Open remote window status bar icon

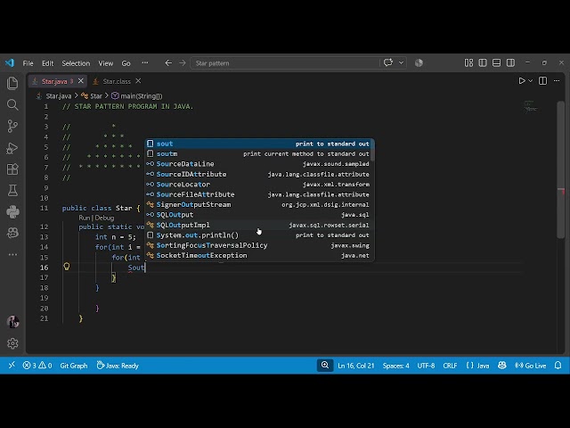point(12,365)
